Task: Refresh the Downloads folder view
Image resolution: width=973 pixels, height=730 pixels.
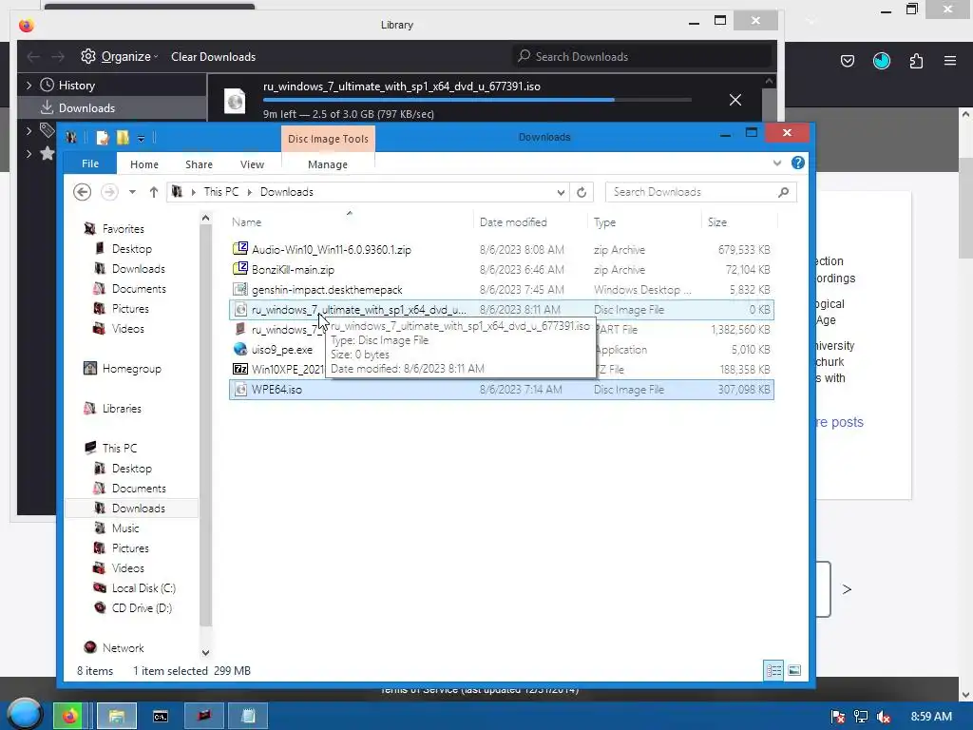Action: tap(582, 192)
